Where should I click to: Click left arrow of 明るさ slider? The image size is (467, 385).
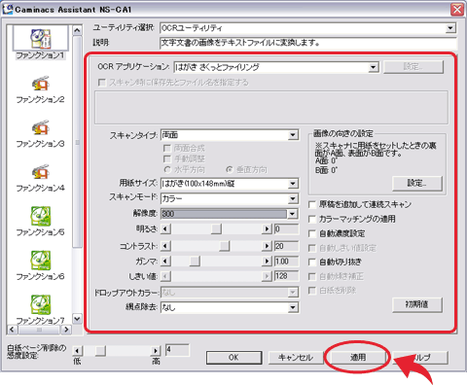(165, 229)
